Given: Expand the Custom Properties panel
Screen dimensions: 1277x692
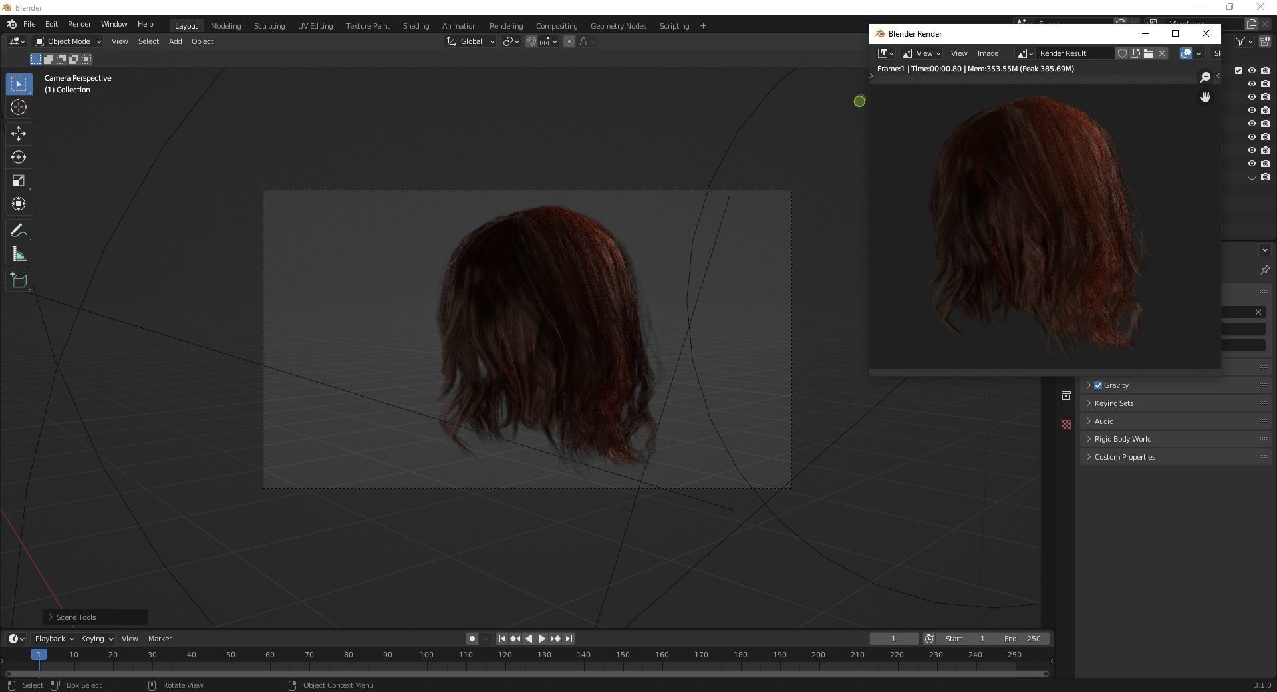Looking at the screenshot, I should click(1175, 457).
